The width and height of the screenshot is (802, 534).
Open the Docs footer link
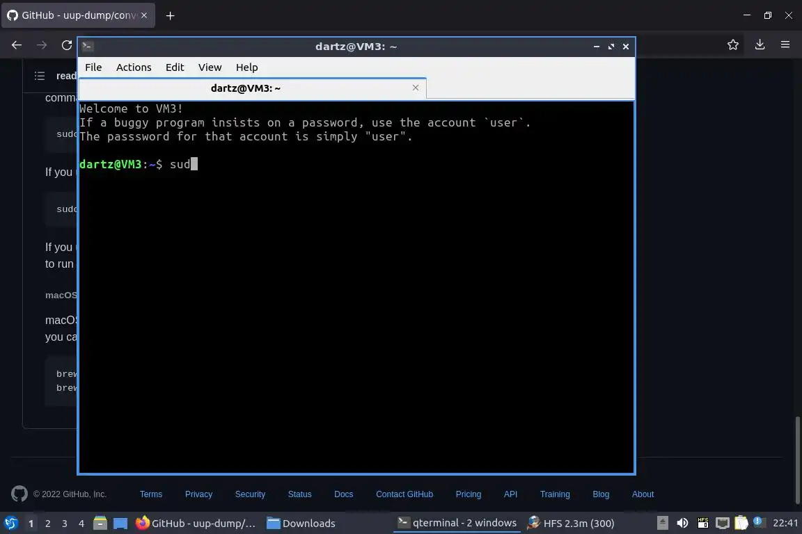coord(344,494)
